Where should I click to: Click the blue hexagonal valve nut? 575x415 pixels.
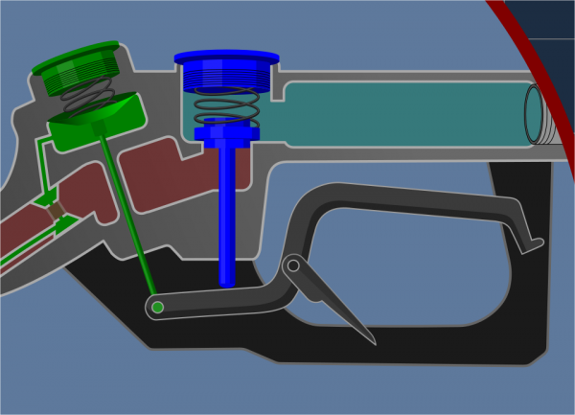point(224,133)
